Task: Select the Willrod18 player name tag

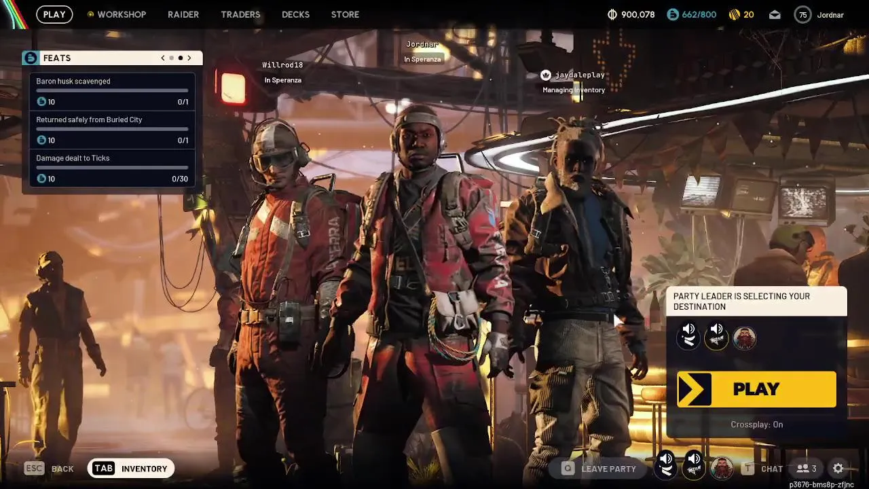Action: tap(282, 65)
